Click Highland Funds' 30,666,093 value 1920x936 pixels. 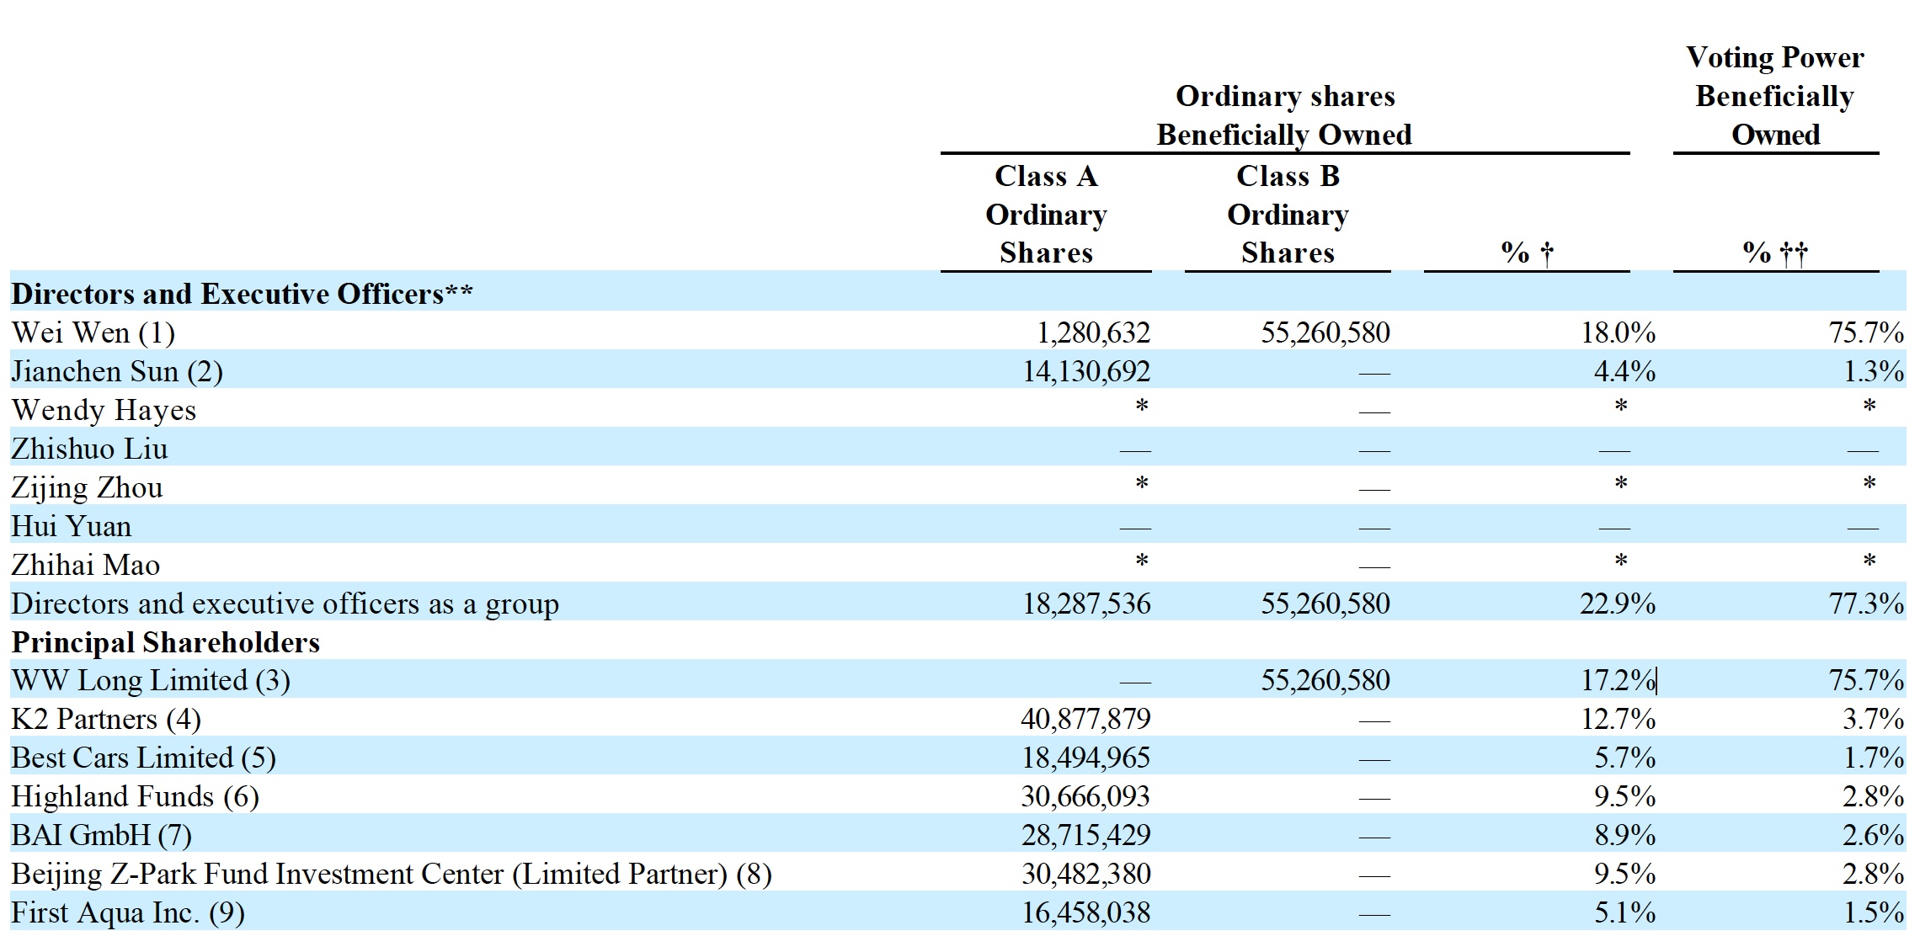coord(1085,797)
